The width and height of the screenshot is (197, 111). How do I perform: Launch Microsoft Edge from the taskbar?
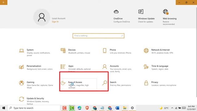[x=79, y=108]
